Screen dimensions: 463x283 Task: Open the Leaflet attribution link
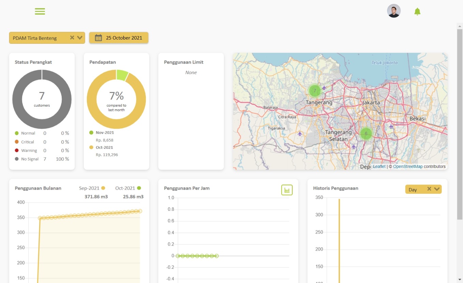click(379, 167)
